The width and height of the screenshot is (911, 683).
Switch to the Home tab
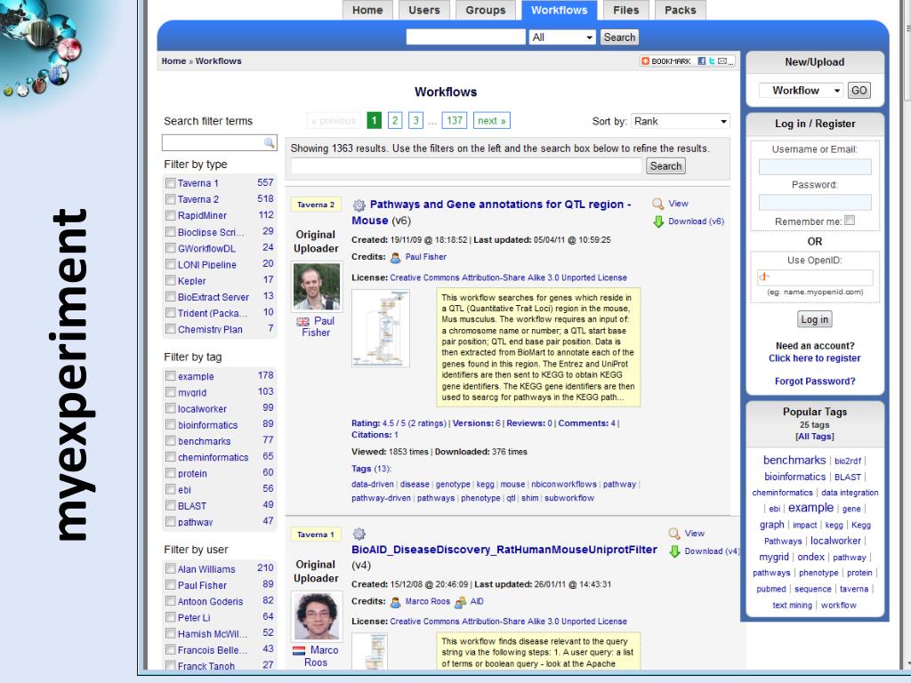(x=367, y=10)
